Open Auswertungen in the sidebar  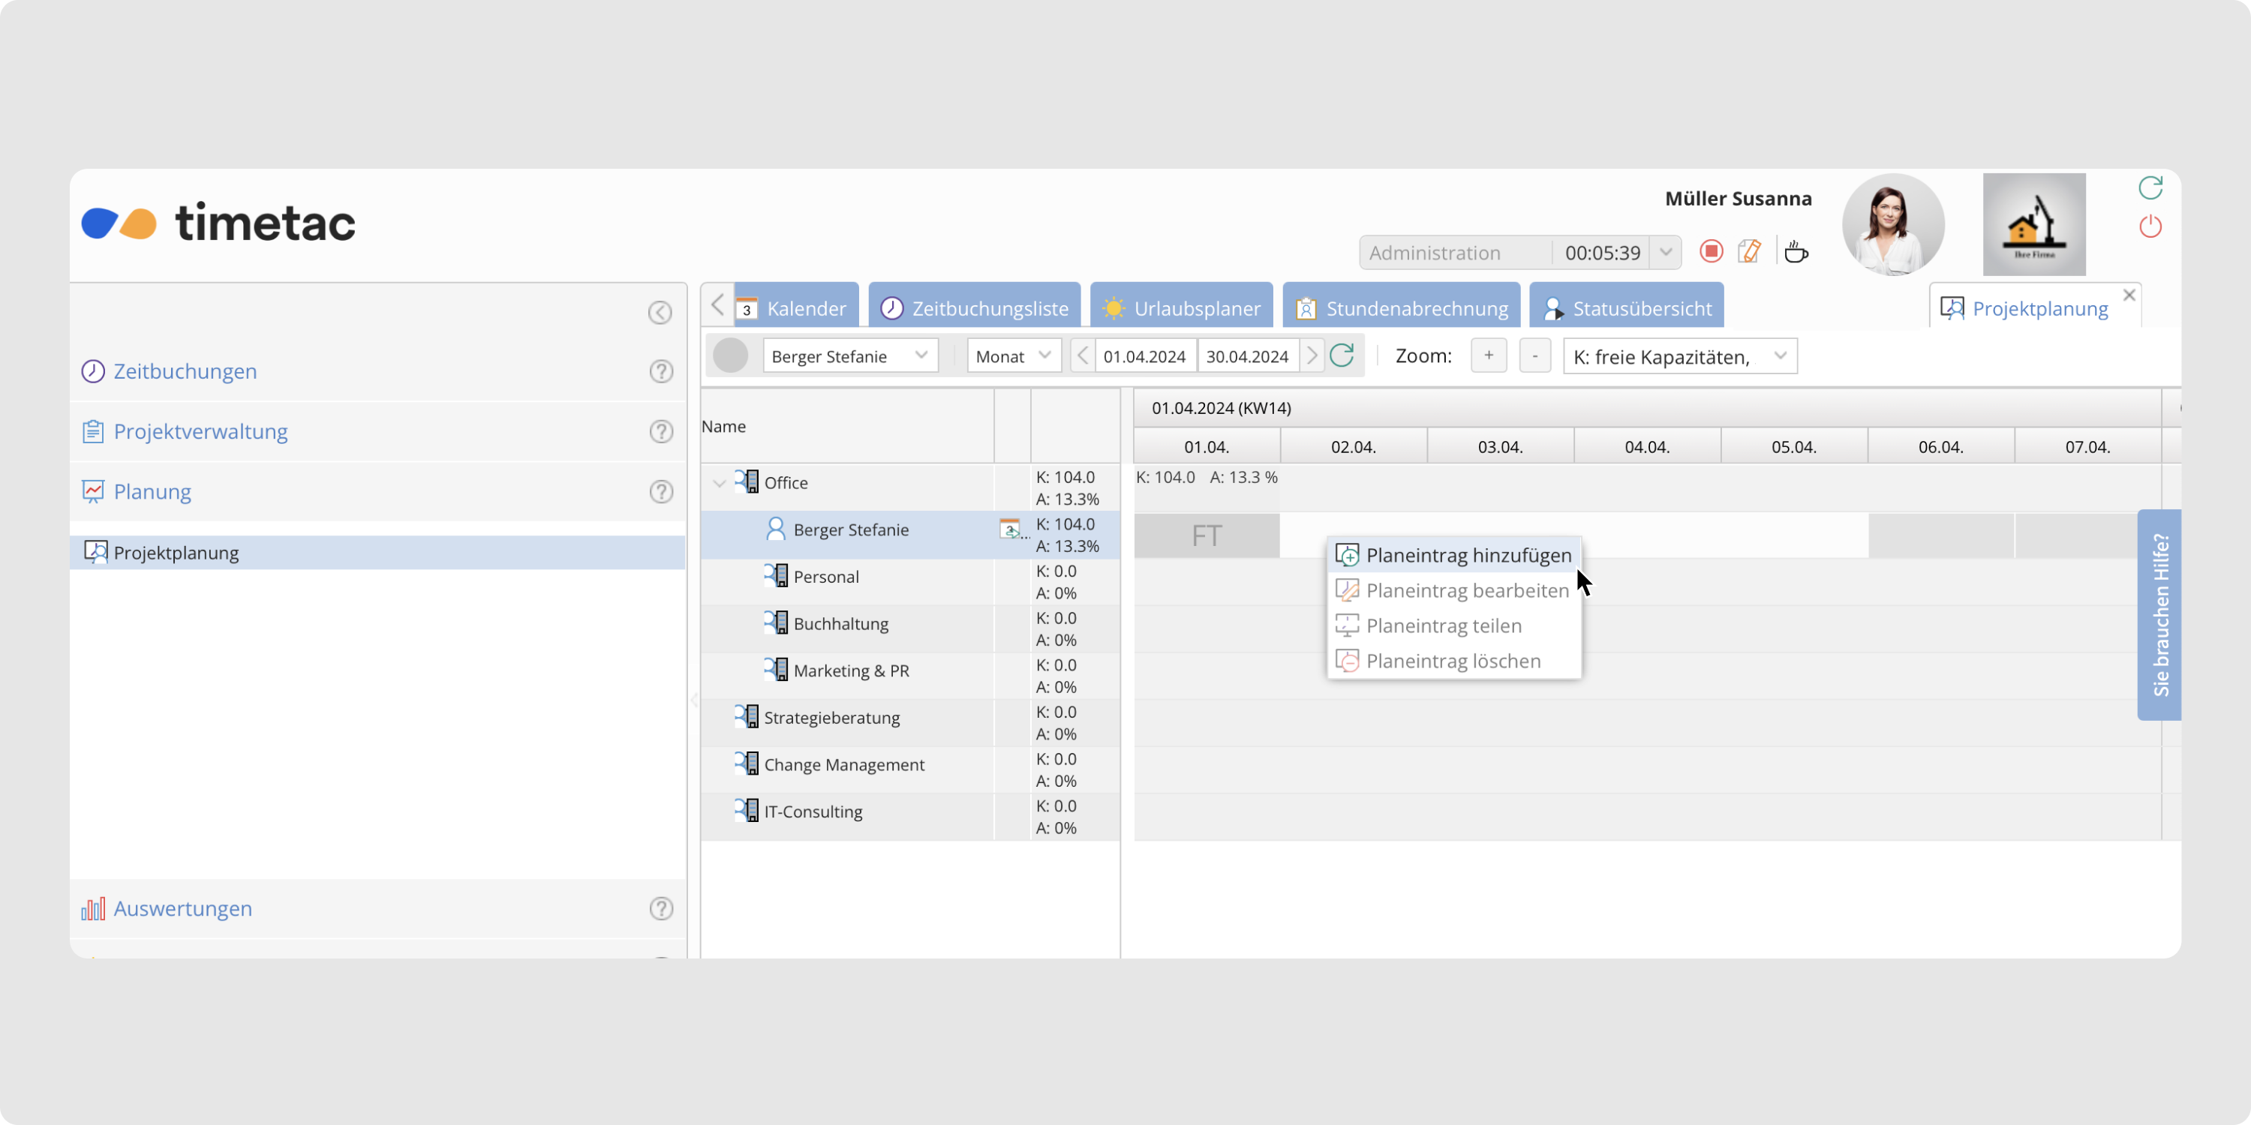(x=182, y=908)
